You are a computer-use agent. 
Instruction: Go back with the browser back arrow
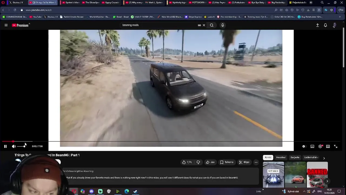pyautogui.click(x=3, y=10)
